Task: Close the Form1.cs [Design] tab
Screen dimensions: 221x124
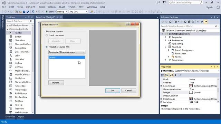Action: click(61, 17)
